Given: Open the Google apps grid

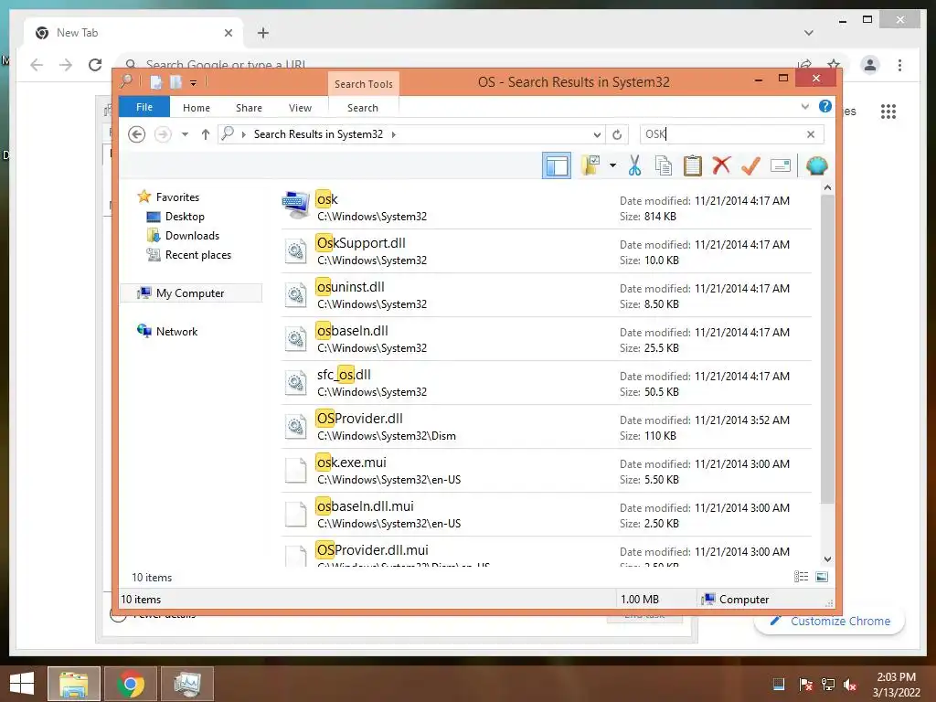Looking at the screenshot, I should pos(888,111).
